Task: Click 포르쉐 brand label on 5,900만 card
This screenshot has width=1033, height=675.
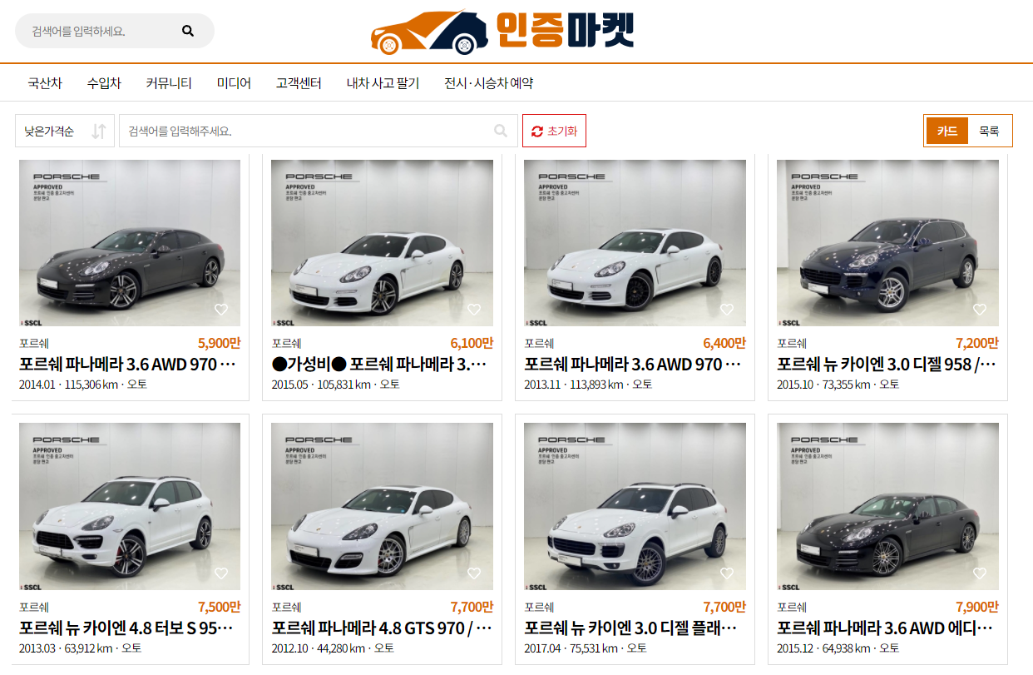Action: (34, 343)
